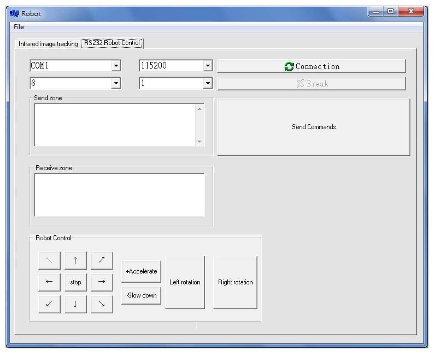
Task: Minimize the Robot window
Action: click(x=376, y=12)
